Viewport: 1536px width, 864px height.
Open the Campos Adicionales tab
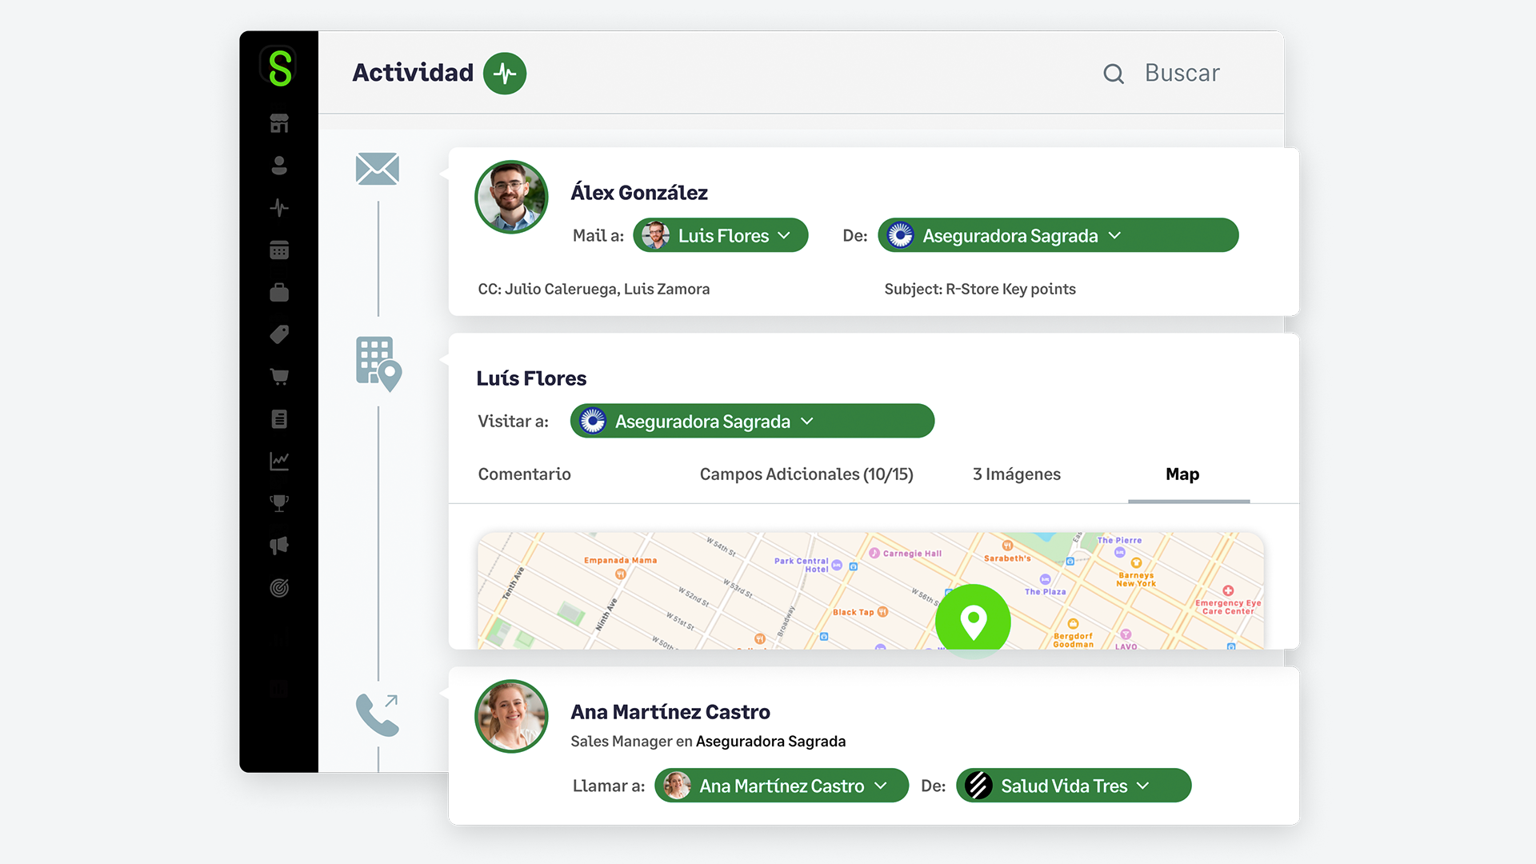[x=806, y=474]
